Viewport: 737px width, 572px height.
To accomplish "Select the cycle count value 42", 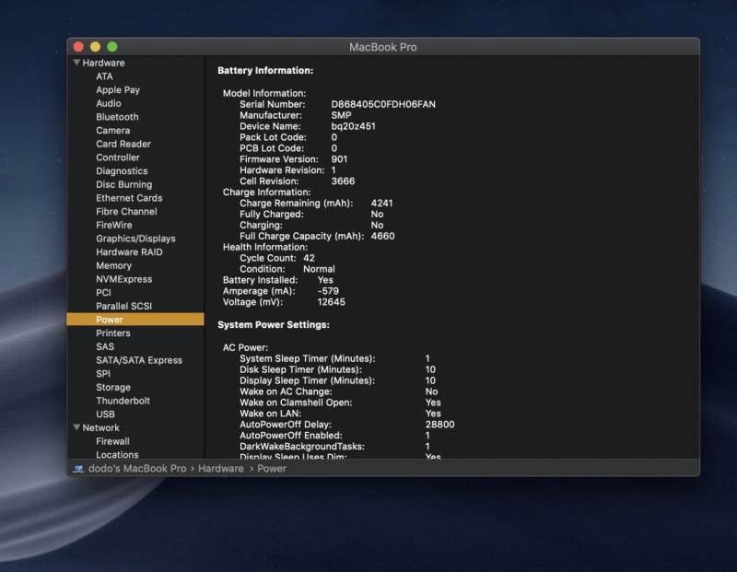I will (309, 258).
